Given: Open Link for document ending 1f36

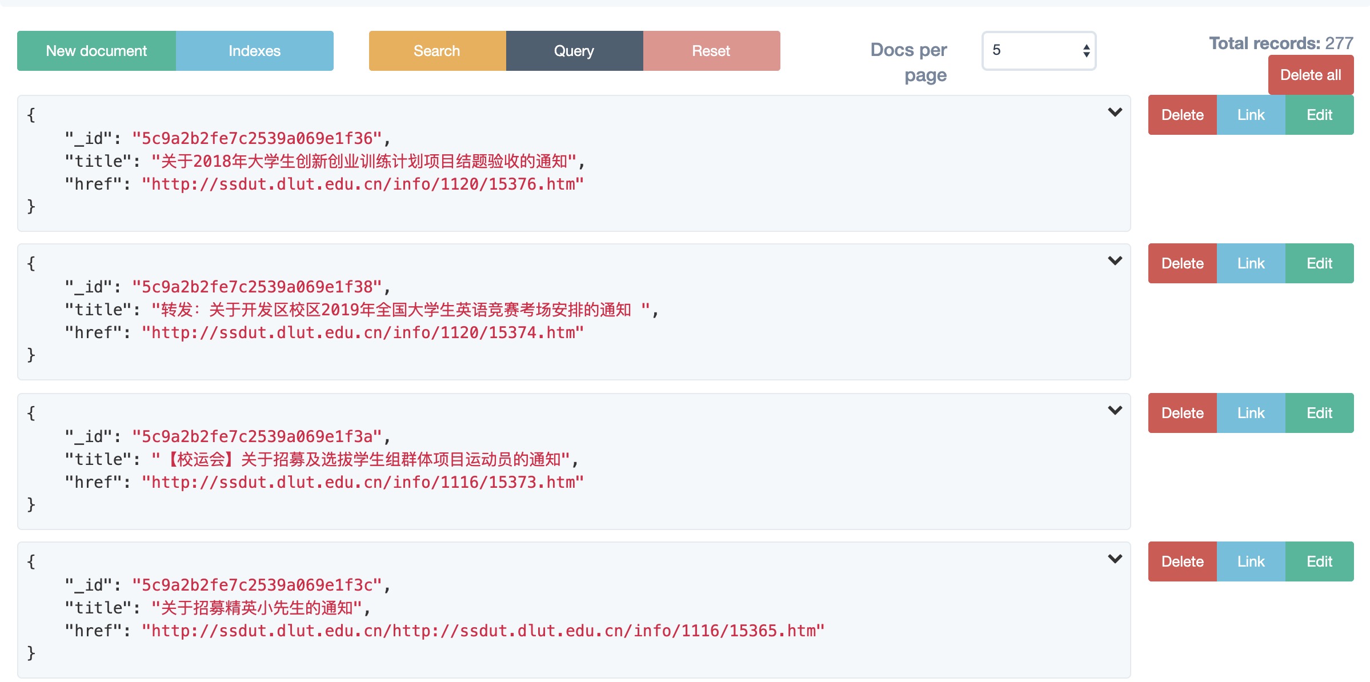Looking at the screenshot, I should click(1251, 115).
